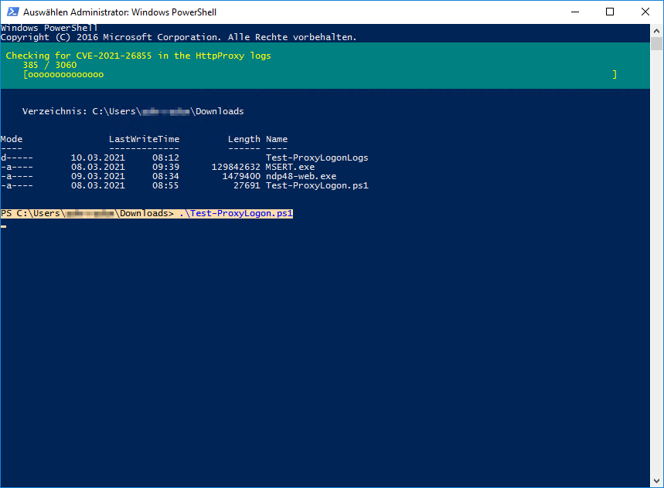Click the file size '1479400'
664x488 pixels.
241,176
